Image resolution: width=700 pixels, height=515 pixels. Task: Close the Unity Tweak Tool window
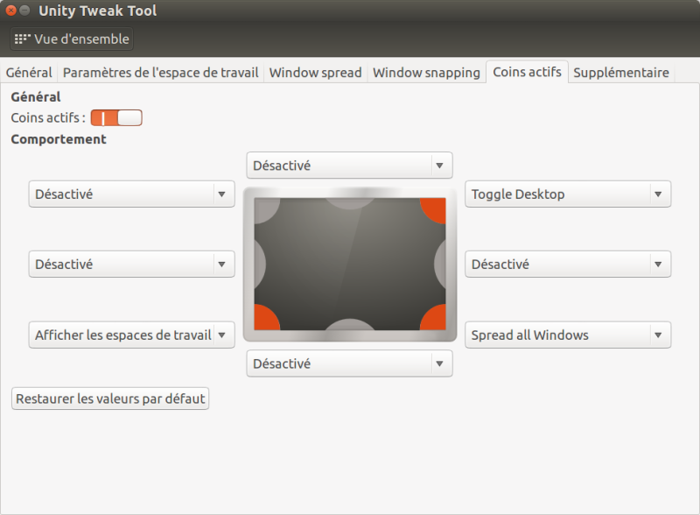point(10,11)
